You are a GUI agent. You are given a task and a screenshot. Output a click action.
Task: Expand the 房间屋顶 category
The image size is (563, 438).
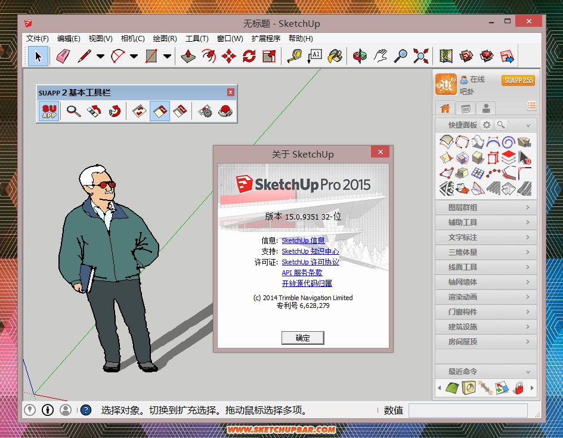(x=486, y=342)
